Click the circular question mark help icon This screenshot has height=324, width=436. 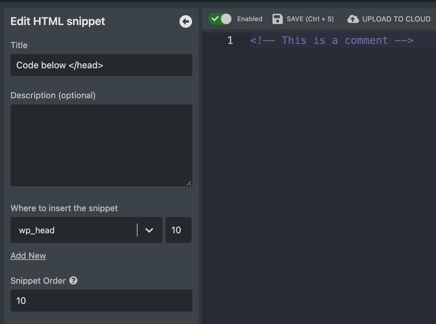pyautogui.click(x=73, y=280)
